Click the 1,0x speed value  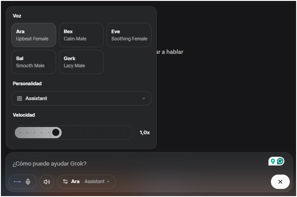[145, 132]
